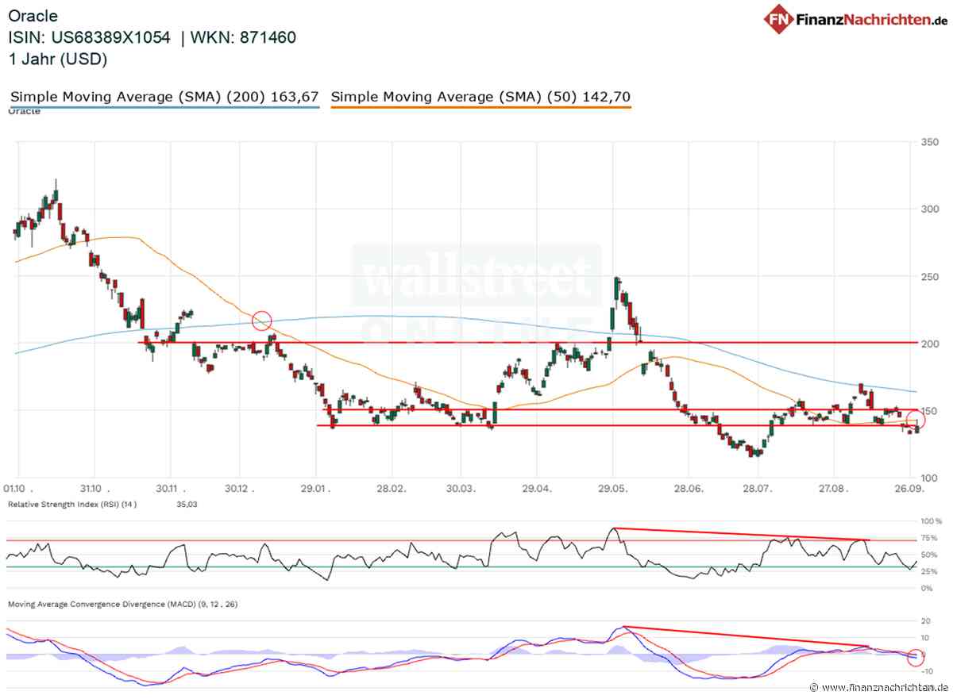Click the 150 price axis label
The image size is (953, 699).
click(x=931, y=411)
